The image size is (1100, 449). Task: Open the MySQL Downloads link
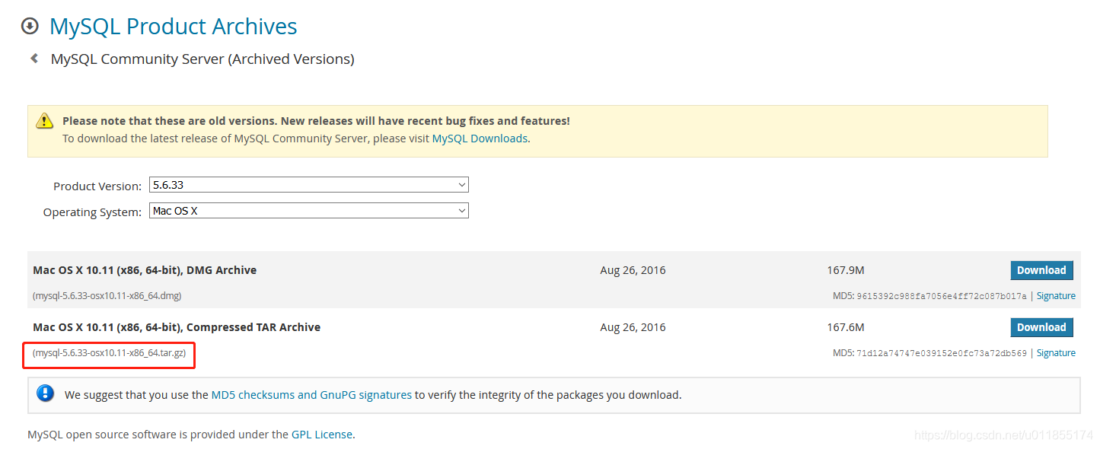click(x=480, y=139)
